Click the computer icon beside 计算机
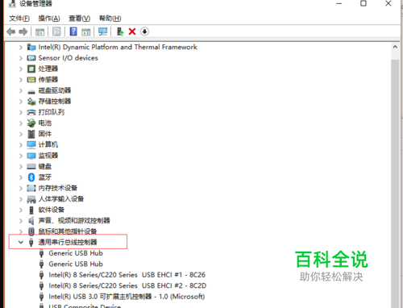 tap(31, 145)
